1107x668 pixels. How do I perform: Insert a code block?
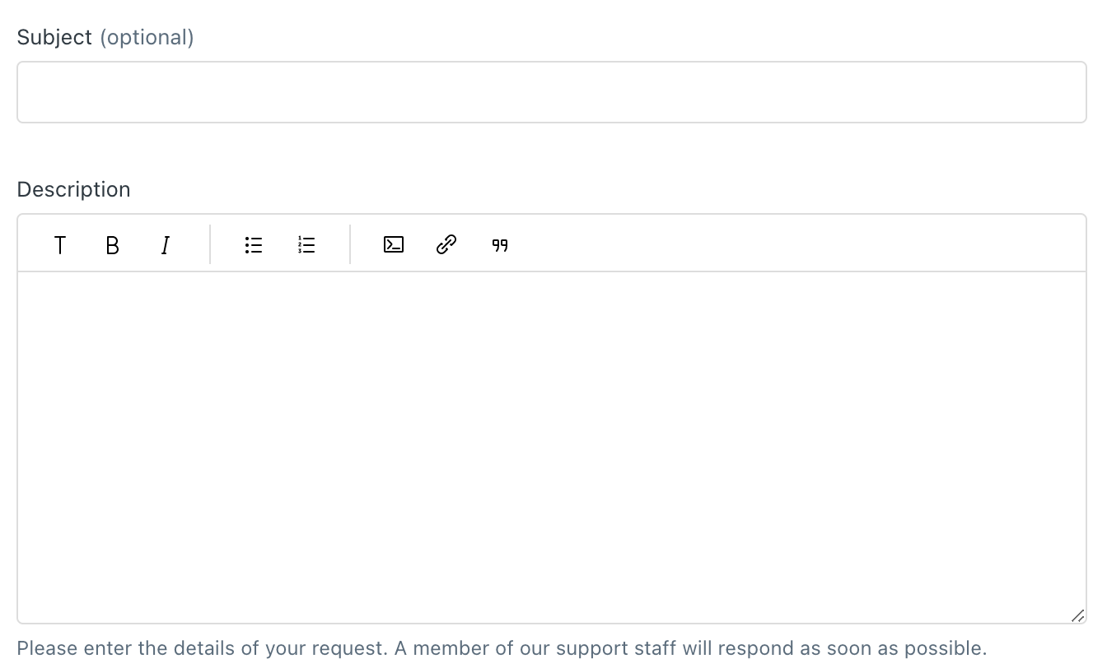click(394, 245)
